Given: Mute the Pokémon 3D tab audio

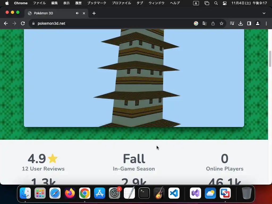Looking at the screenshot, I should coord(77,13).
